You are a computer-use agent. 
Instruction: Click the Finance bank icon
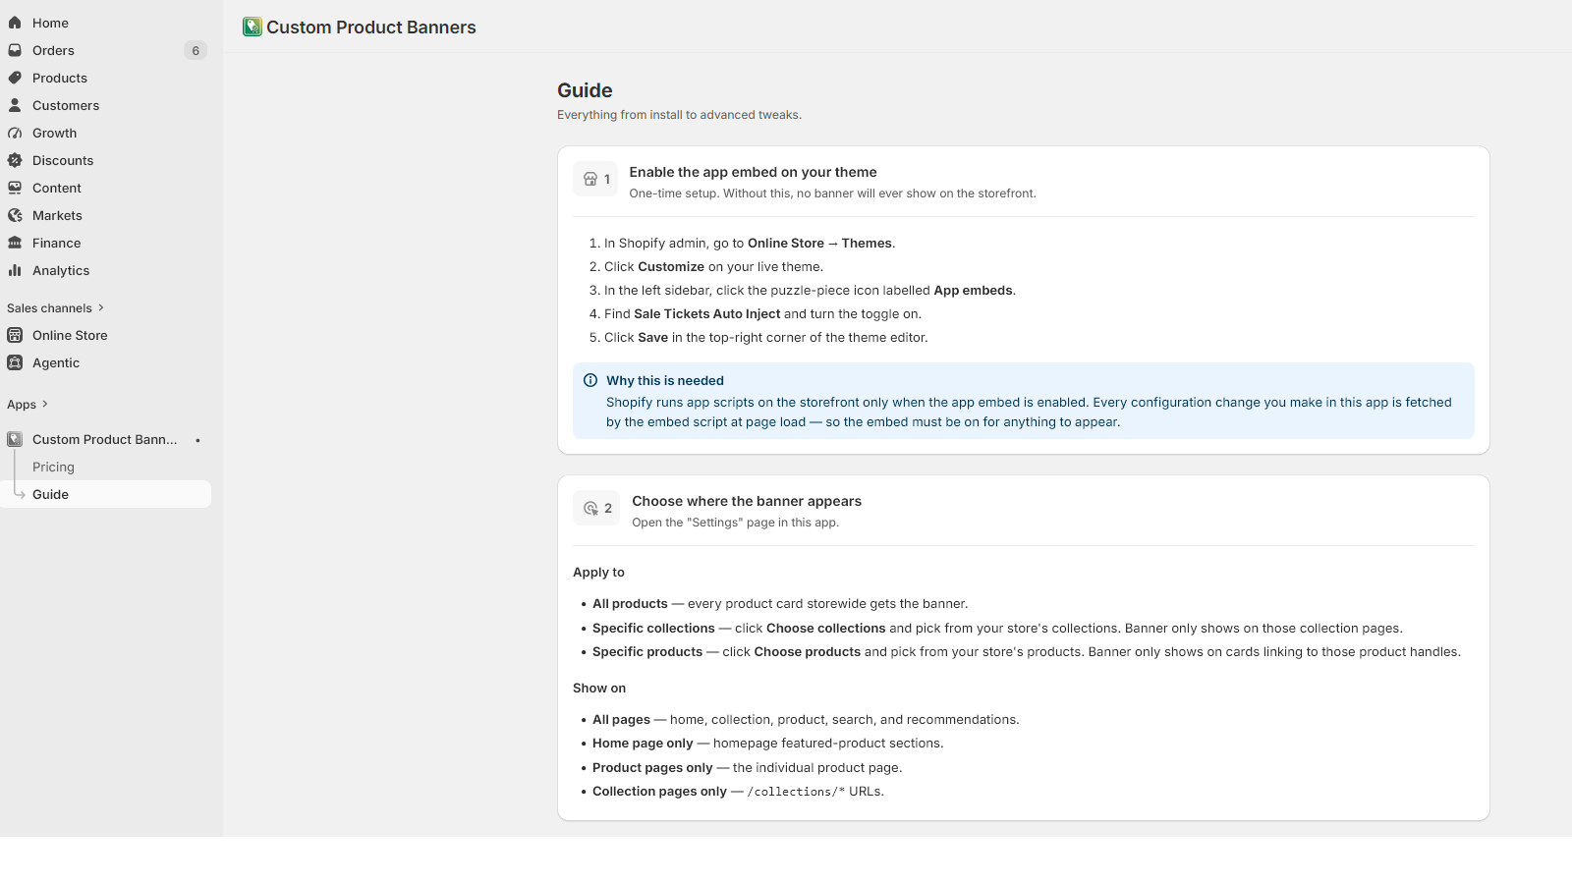coord(15,243)
